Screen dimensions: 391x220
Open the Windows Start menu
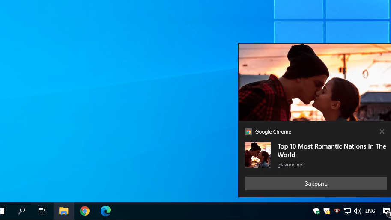coord(2,211)
